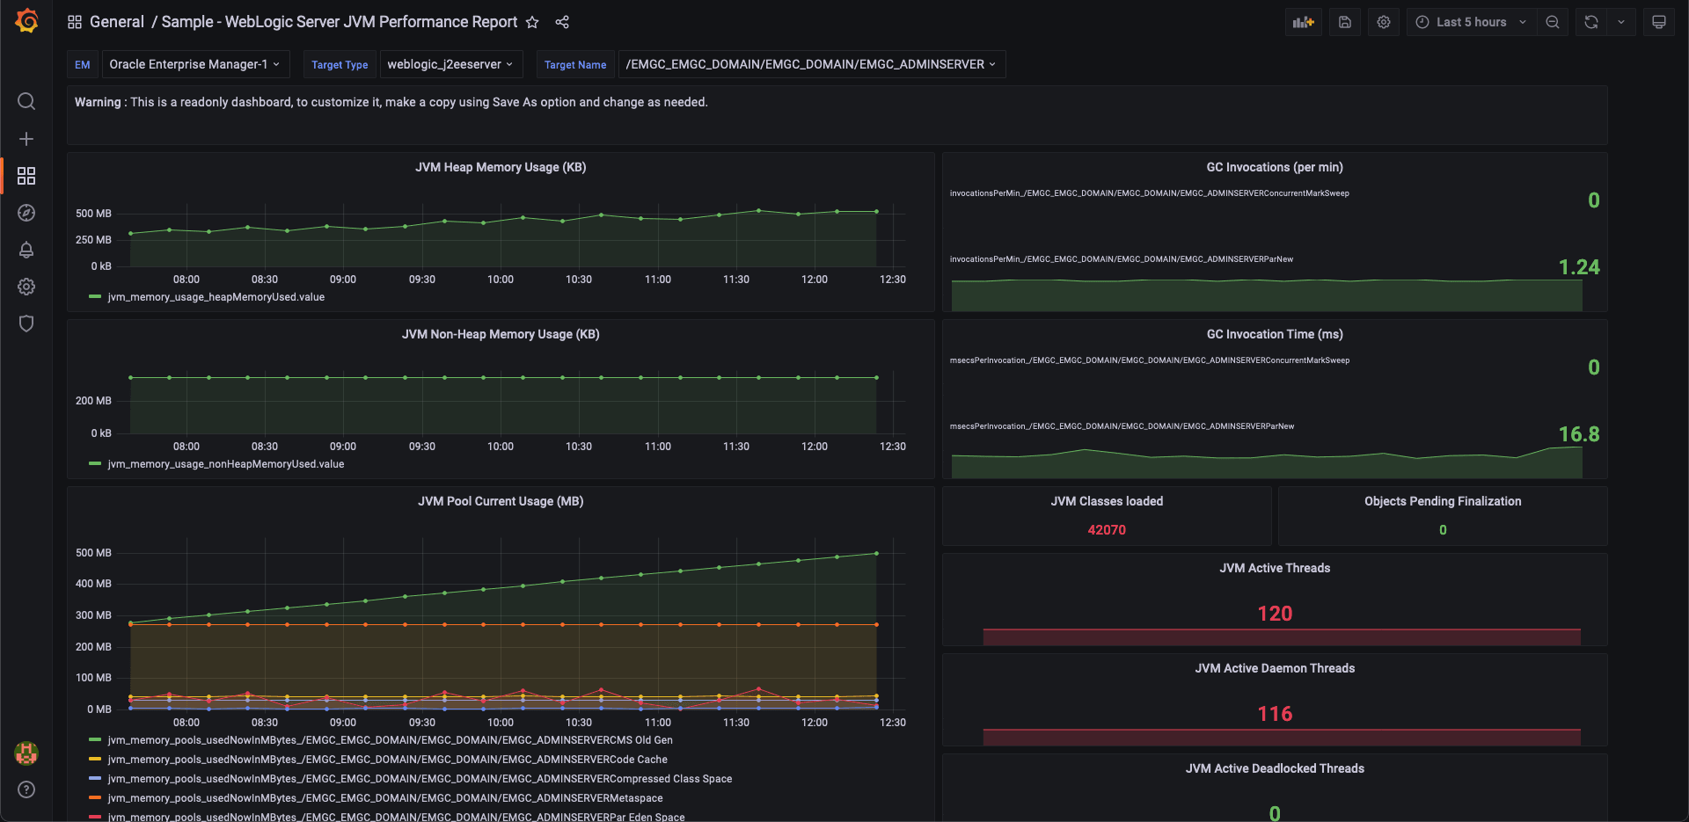Click the Add panel icon in top toolbar

pos(1303,21)
